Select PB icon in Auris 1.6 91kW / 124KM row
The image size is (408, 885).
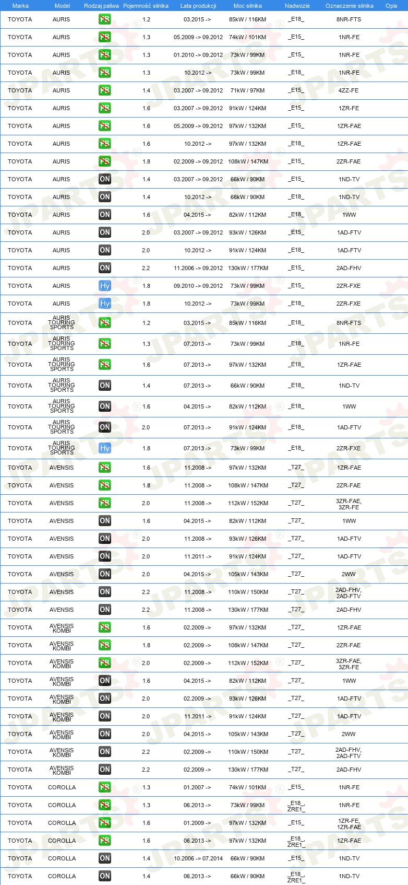tap(105, 108)
